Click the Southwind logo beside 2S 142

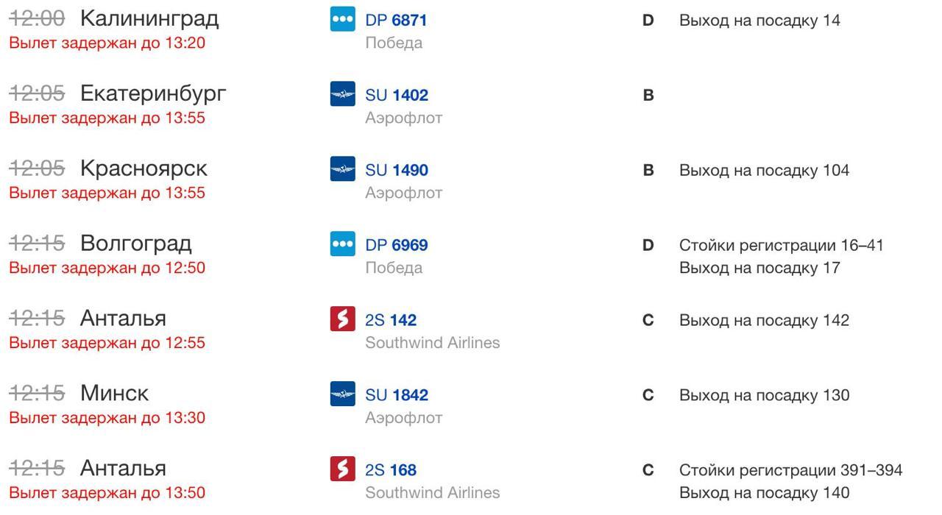(x=343, y=319)
